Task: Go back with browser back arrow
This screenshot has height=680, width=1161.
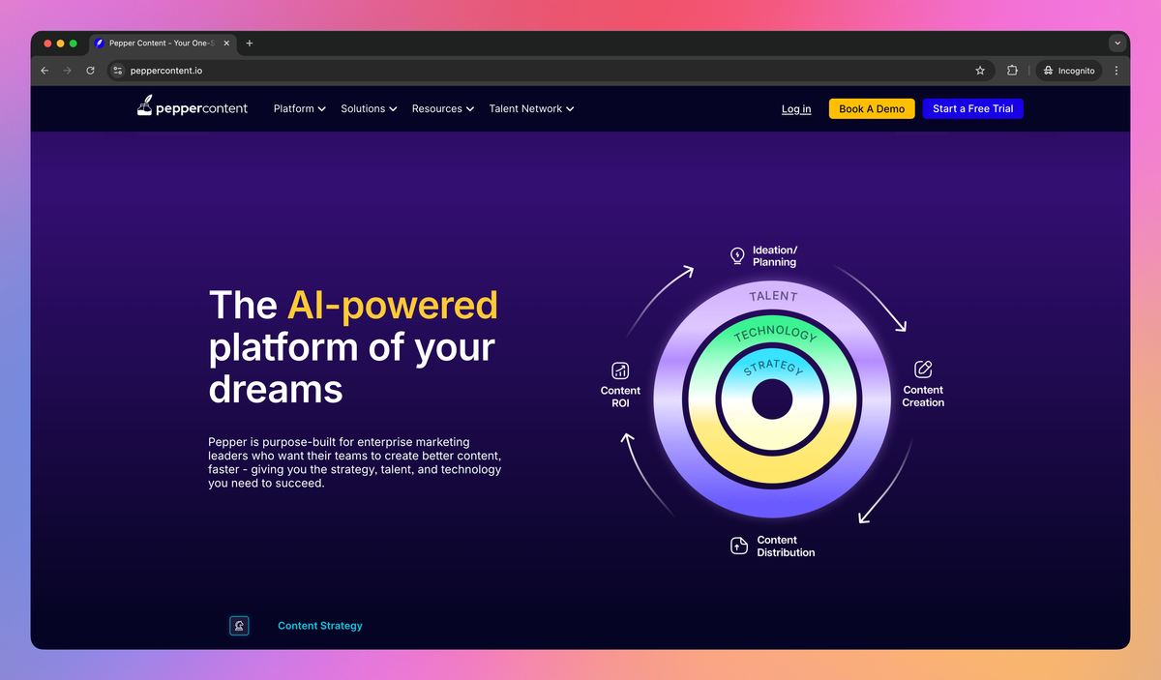Action: [x=45, y=71]
